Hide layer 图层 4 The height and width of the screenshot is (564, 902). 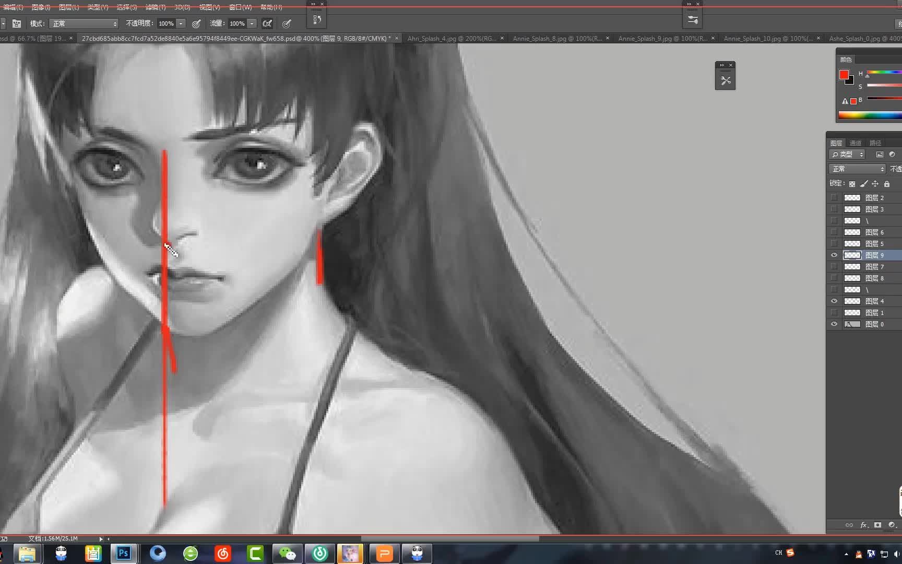[x=834, y=301]
